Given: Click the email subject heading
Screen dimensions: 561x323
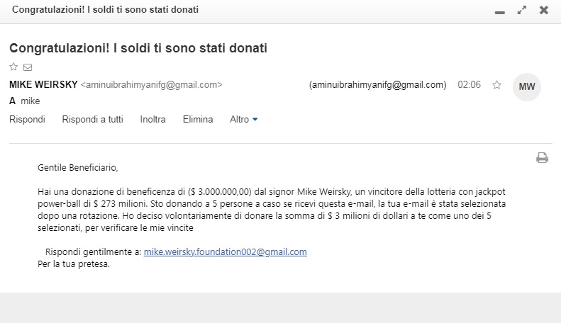Looking at the screenshot, I should point(138,48).
